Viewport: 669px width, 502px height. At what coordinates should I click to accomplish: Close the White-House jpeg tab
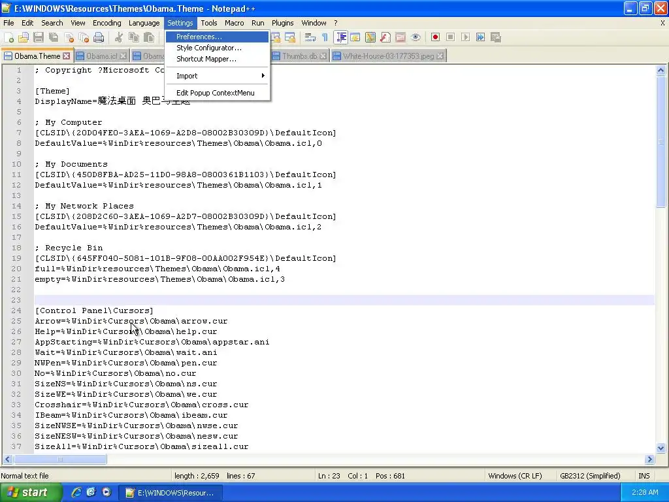[x=440, y=56]
